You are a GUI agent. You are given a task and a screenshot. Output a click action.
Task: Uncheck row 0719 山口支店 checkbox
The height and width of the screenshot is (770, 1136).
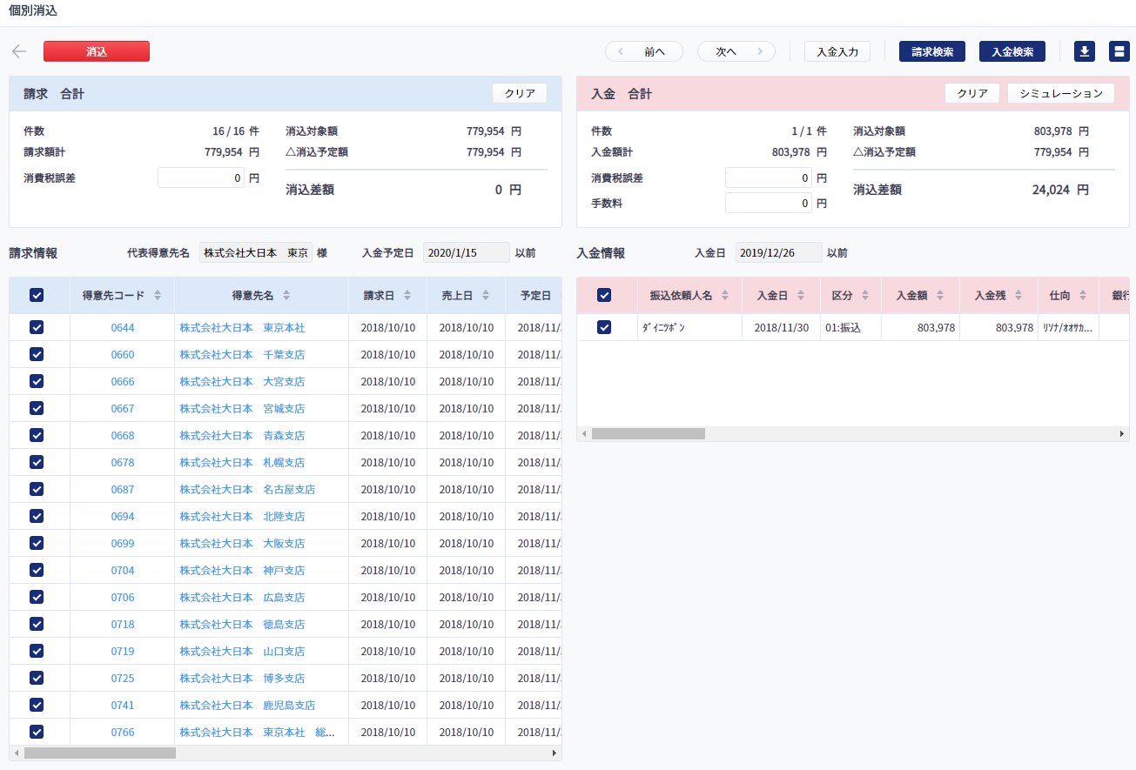[x=37, y=651]
